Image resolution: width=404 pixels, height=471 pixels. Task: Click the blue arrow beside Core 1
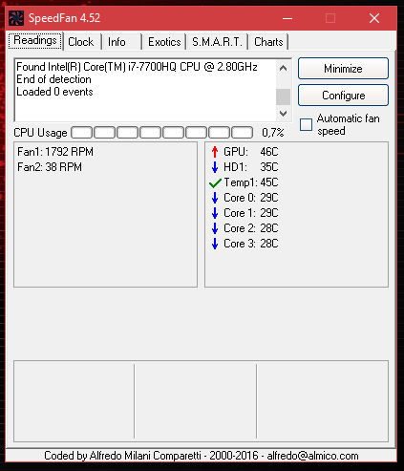(215, 213)
